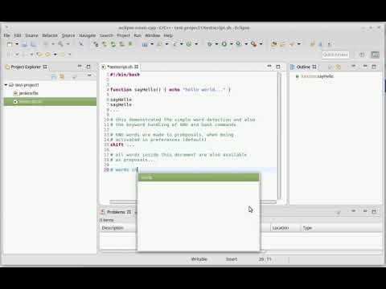
Task: Click the editor horizontal scrollbar
Action: (193, 202)
